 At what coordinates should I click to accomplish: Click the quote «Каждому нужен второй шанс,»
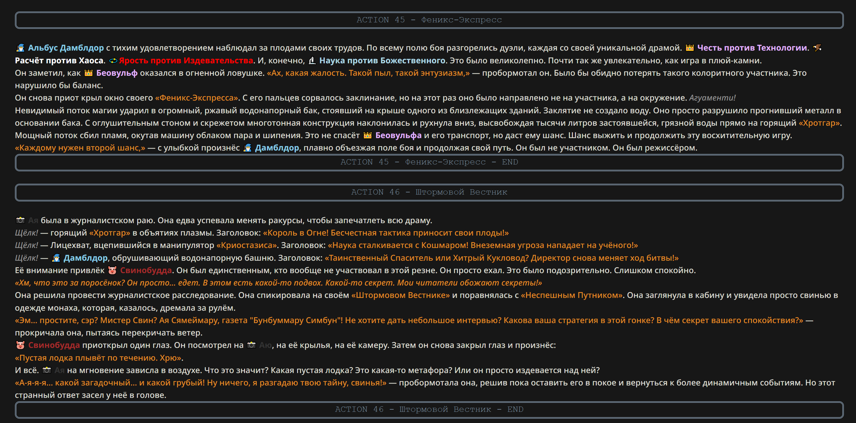point(80,148)
